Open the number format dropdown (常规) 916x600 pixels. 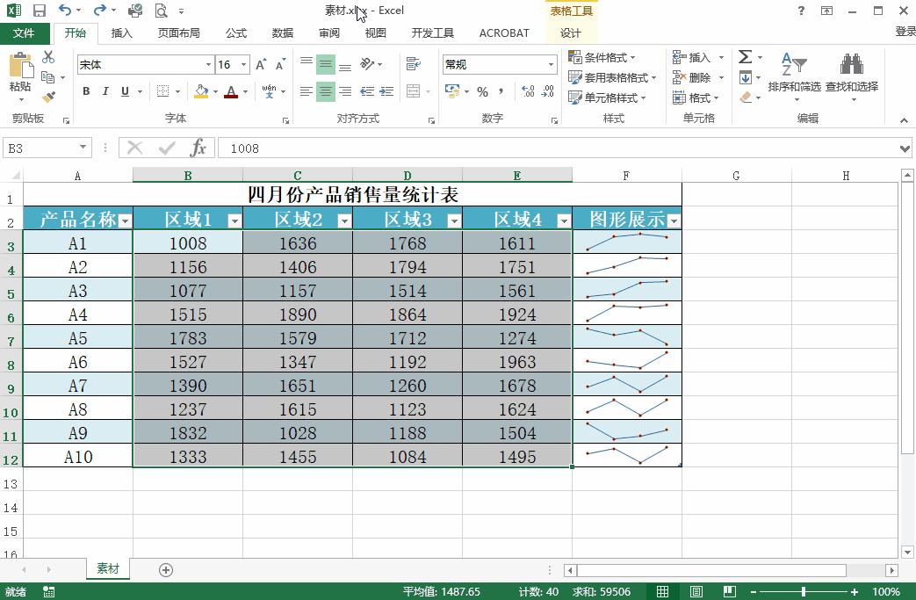[551, 65]
